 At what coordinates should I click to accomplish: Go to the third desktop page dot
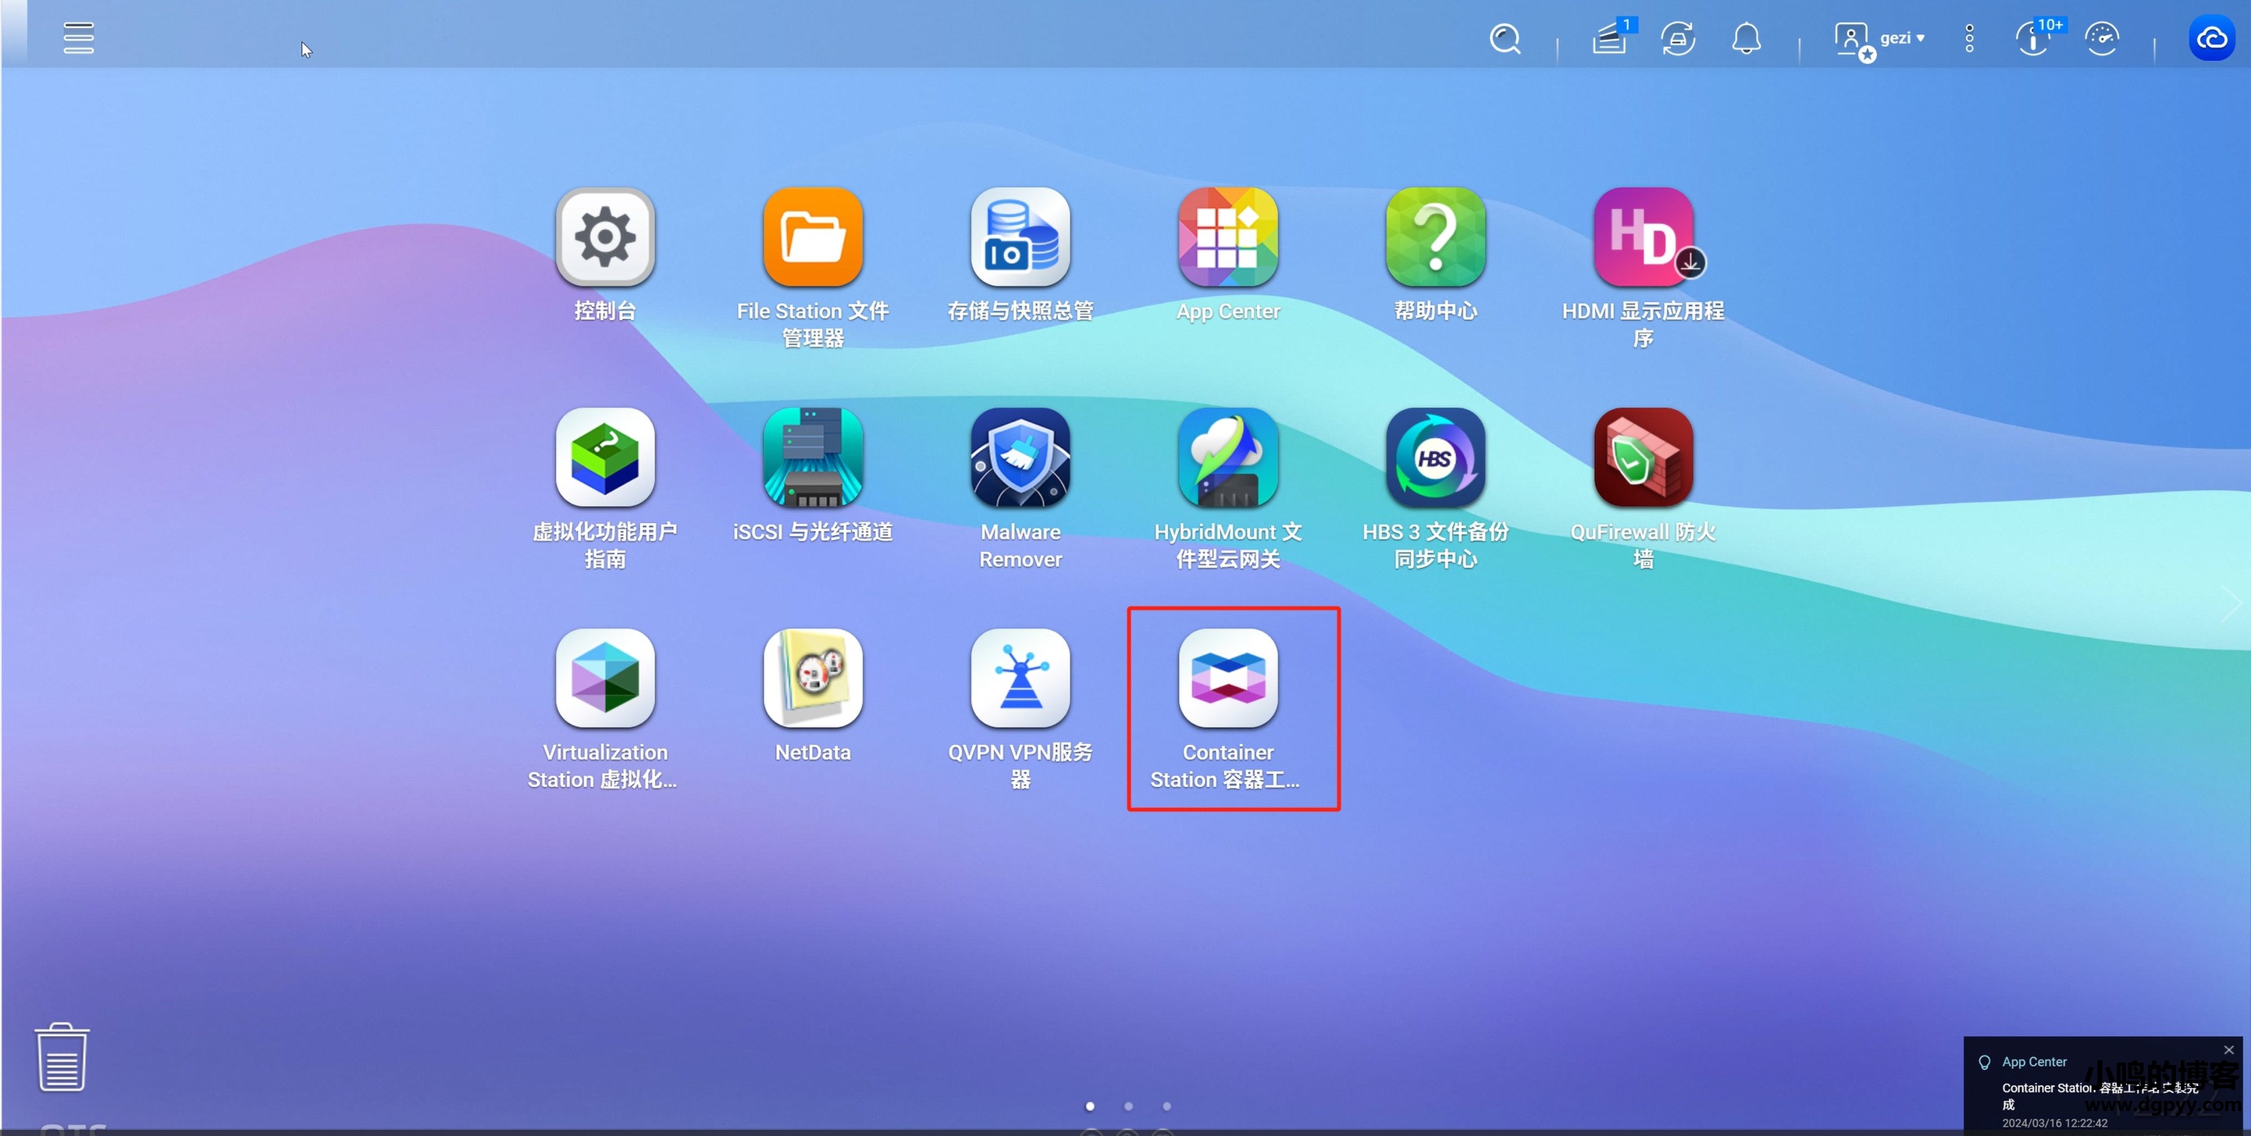[x=1166, y=1106]
